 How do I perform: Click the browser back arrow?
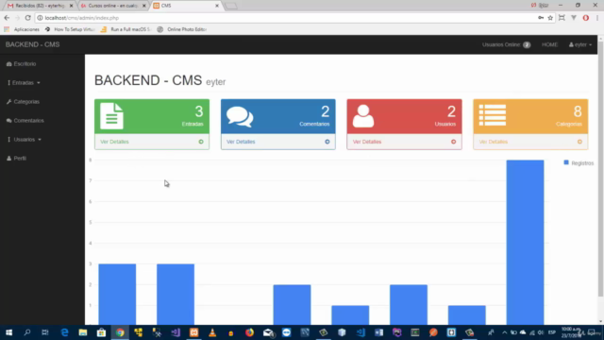pyautogui.click(x=7, y=18)
